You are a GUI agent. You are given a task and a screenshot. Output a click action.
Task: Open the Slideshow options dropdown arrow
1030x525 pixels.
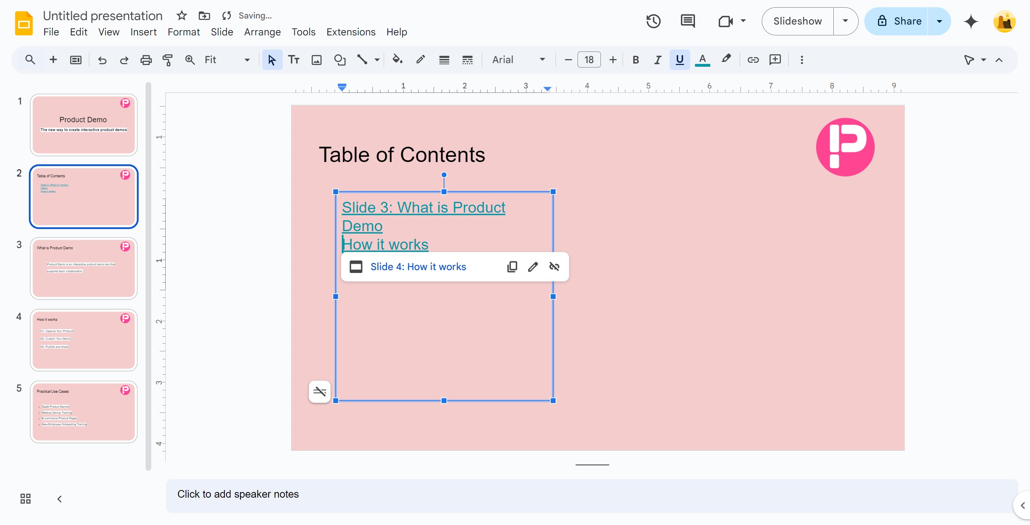[x=845, y=21]
